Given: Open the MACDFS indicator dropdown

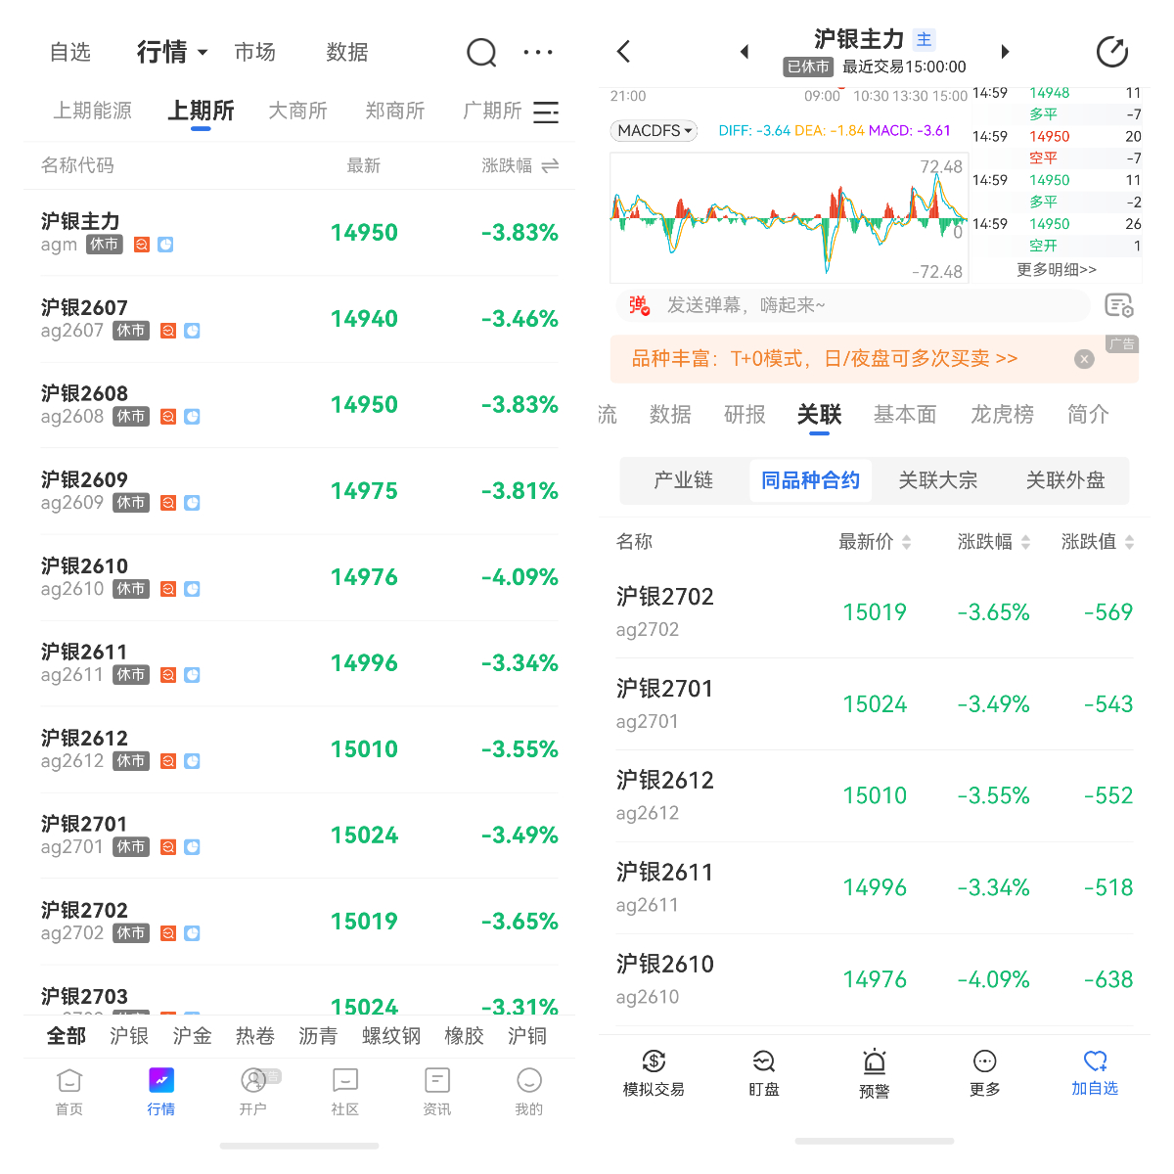Looking at the screenshot, I should tap(655, 130).
